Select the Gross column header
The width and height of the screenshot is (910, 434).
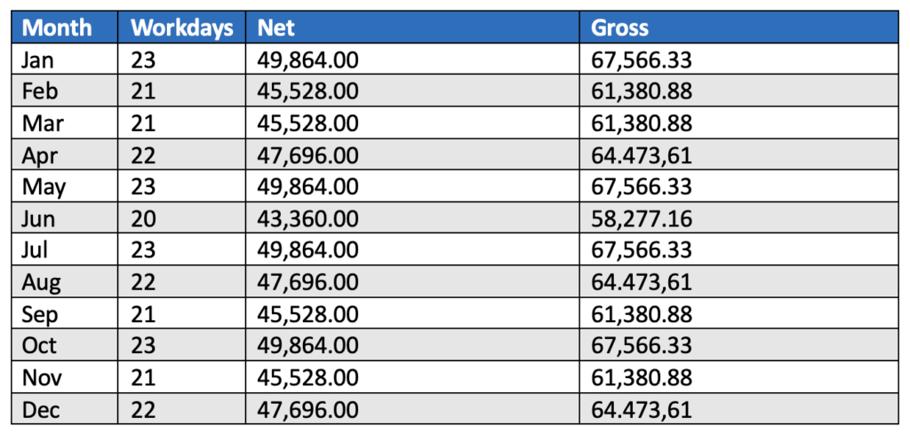[x=620, y=28]
